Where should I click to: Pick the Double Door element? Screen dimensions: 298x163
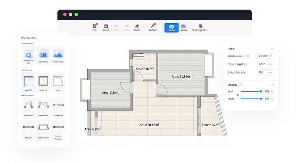[x=43, y=108]
